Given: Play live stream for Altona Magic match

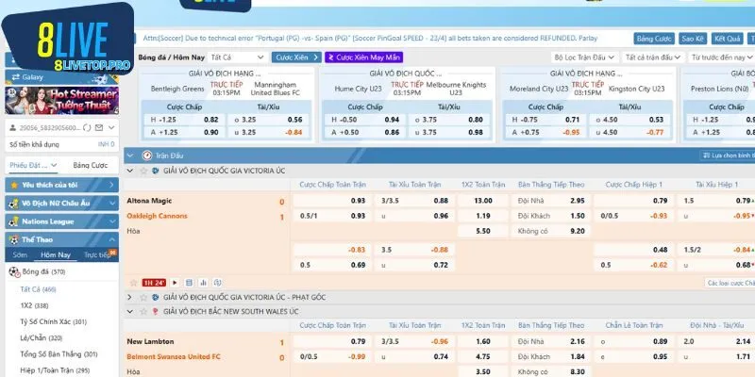Looking at the screenshot, I should coord(175,283).
